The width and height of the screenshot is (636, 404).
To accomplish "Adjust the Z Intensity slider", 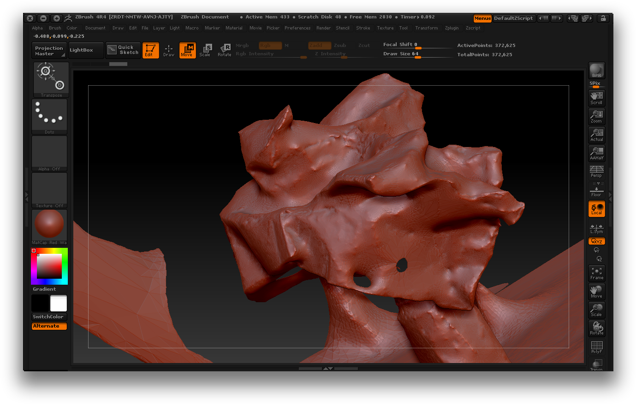I will pyautogui.click(x=345, y=54).
